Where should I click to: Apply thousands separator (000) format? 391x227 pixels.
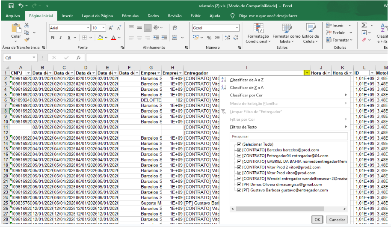pyautogui.click(x=217, y=38)
